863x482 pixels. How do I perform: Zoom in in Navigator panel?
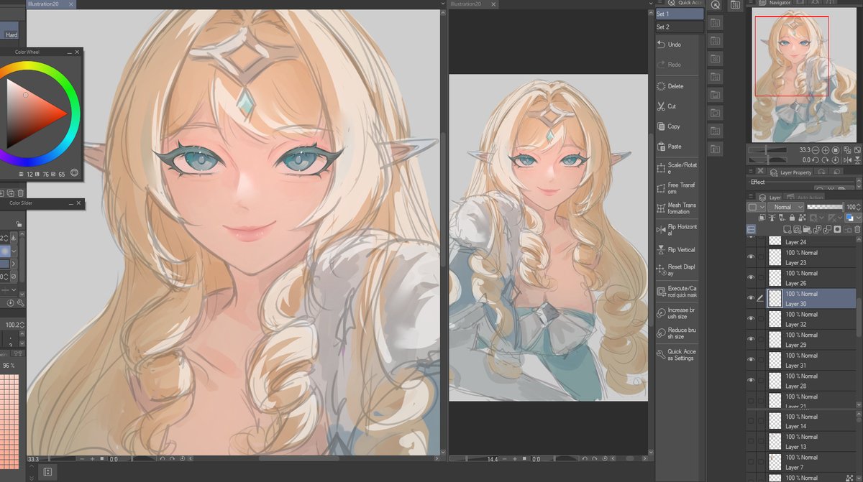(x=826, y=150)
